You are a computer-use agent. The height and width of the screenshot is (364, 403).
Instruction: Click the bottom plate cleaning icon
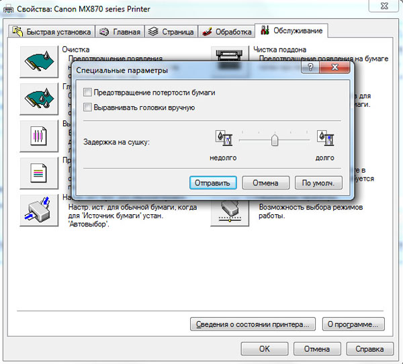click(x=230, y=54)
